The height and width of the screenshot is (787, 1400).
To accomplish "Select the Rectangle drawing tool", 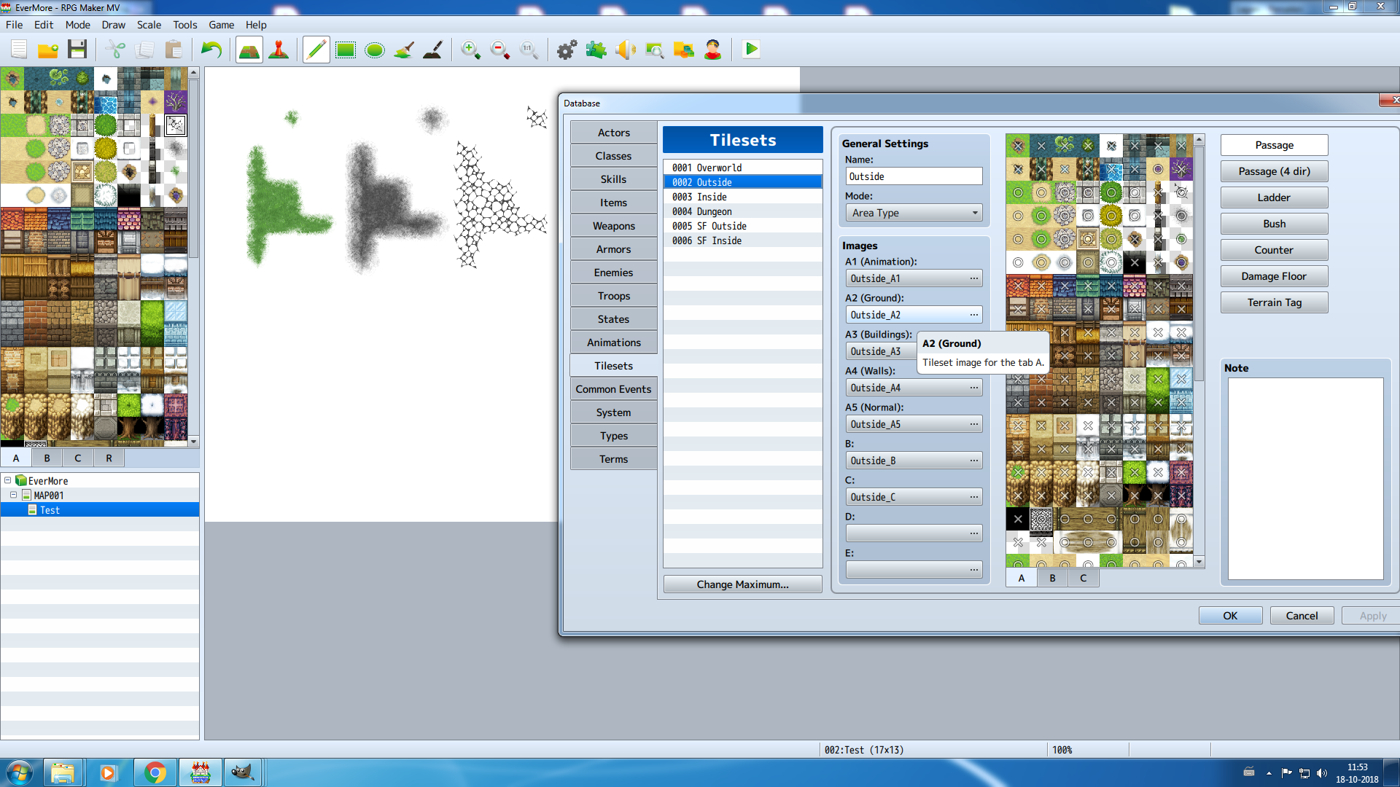I will pyautogui.click(x=345, y=50).
